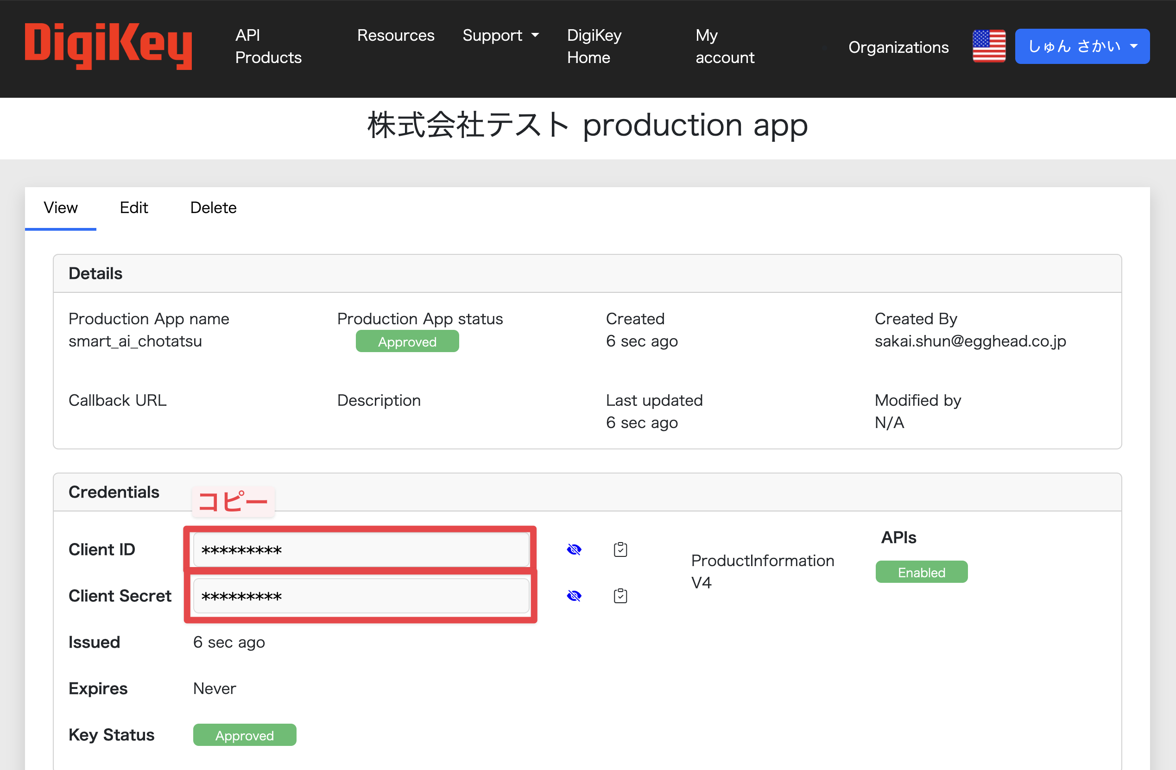The width and height of the screenshot is (1176, 770).
Task: Click the Client Secret input field
Action: 360,596
